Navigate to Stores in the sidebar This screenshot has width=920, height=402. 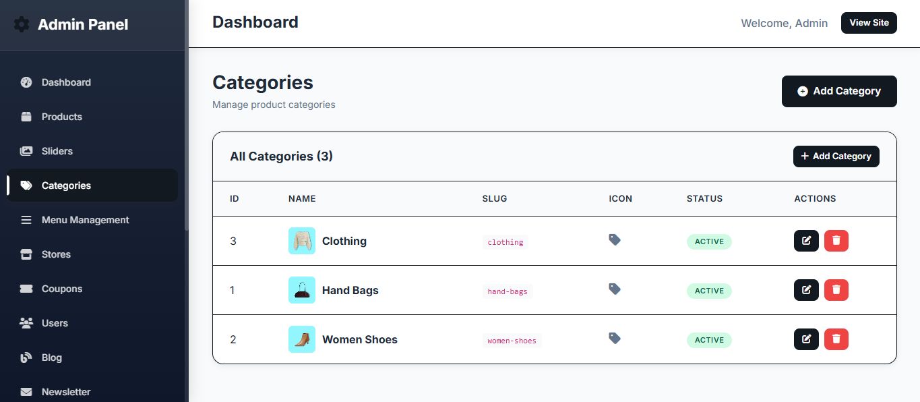56,254
